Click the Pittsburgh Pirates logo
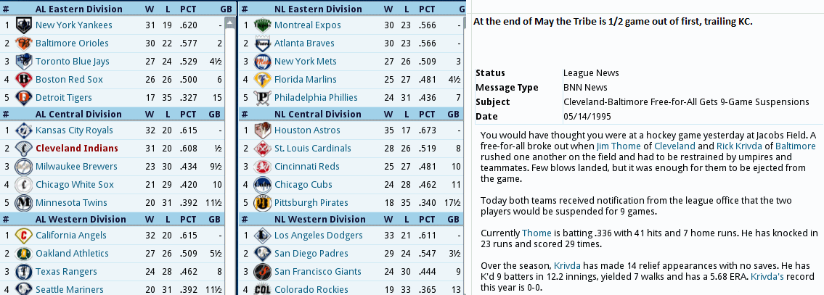Image resolution: width=824 pixels, height=295 pixels. click(262, 203)
